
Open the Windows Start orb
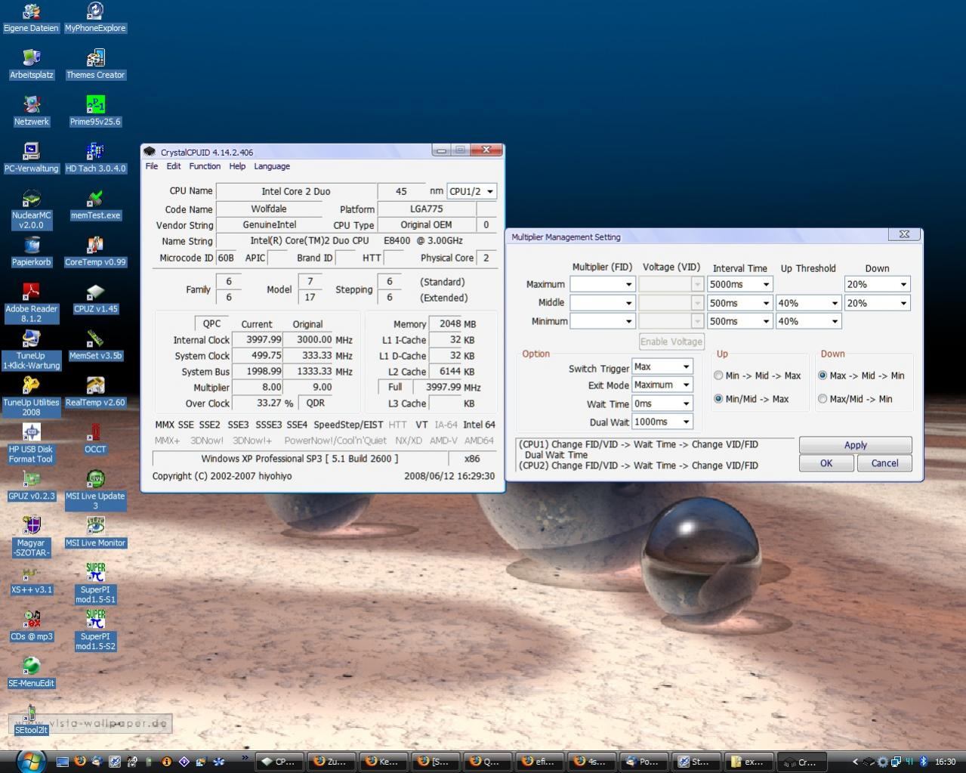pyautogui.click(x=32, y=761)
